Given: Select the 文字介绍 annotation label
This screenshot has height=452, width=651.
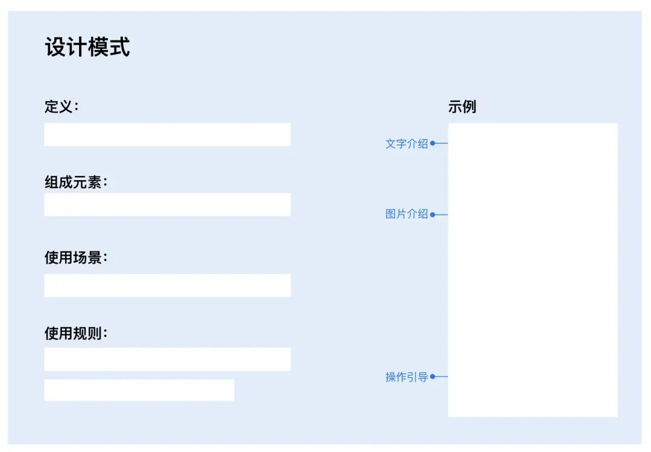Looking at the screenshot, I should [406, 143].
